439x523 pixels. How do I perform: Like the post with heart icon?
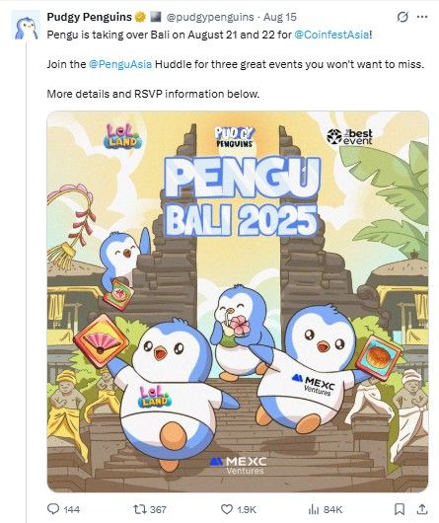(227, 509)
